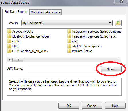Click the horizontal scrollbar right arrow
The width and height of the screenshot is (128, 111).
(119, 60)
